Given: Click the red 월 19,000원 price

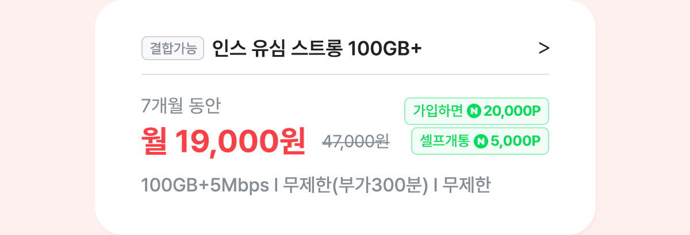Looking at the screenshot, I should point(223,142).
